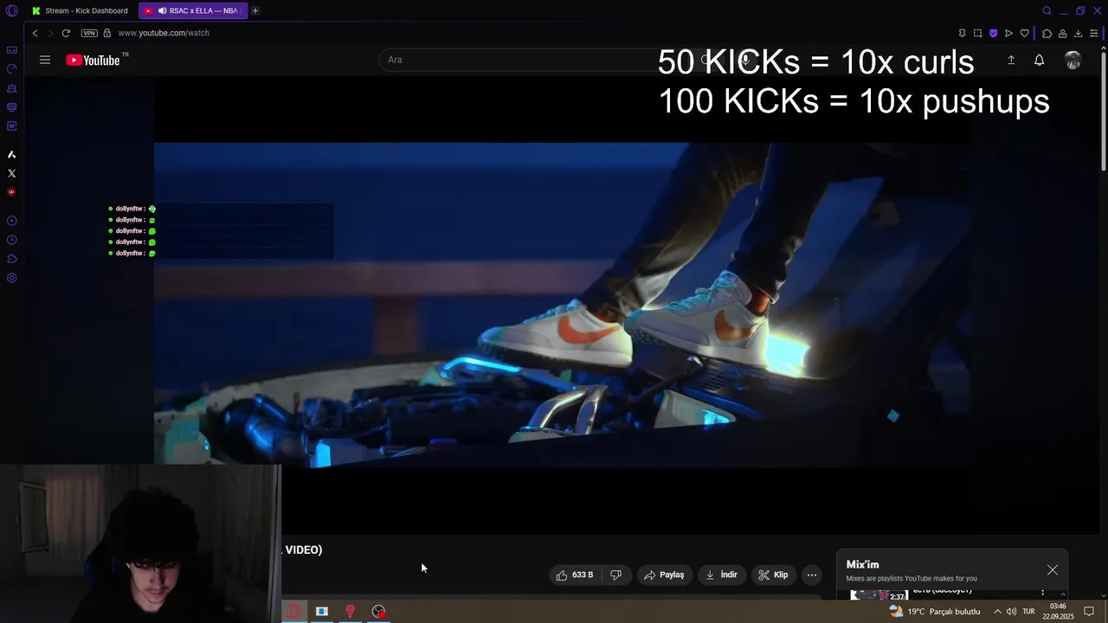Open more actions three-dot menu
1108x623 pixels.
pyautogui.click(x=811, y=575)
